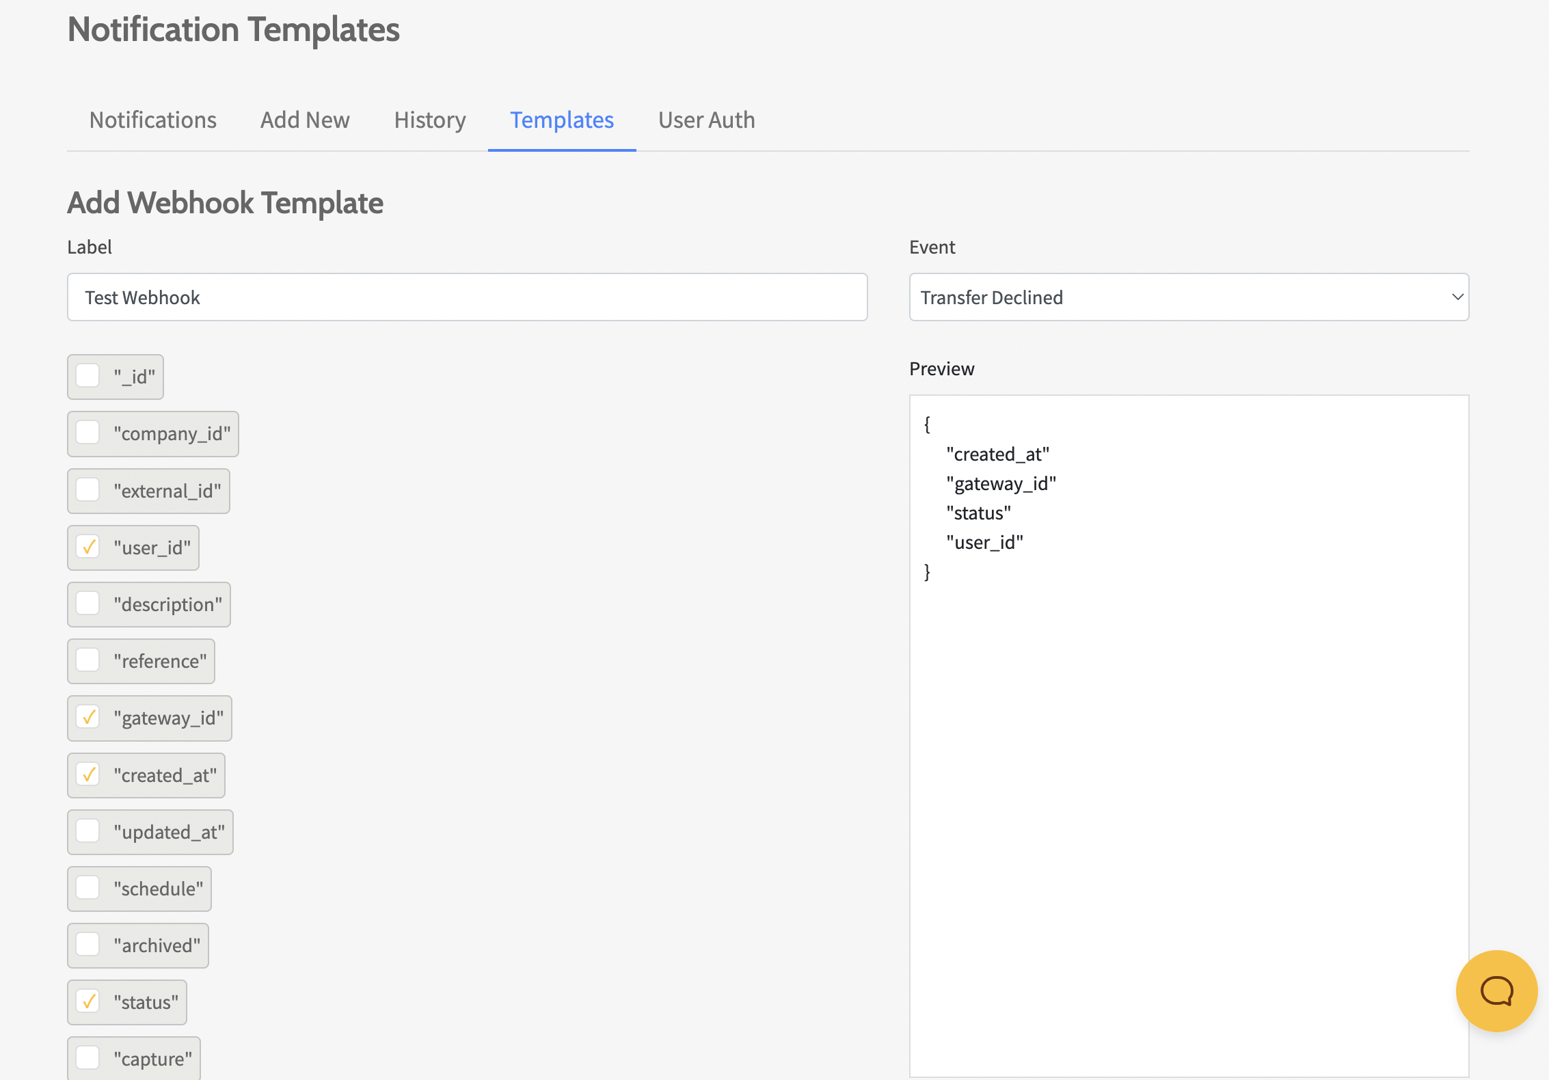Viewport: 1549px width, 1080px height.
Task: Enable the "archived" field
Action: (88, 945)
